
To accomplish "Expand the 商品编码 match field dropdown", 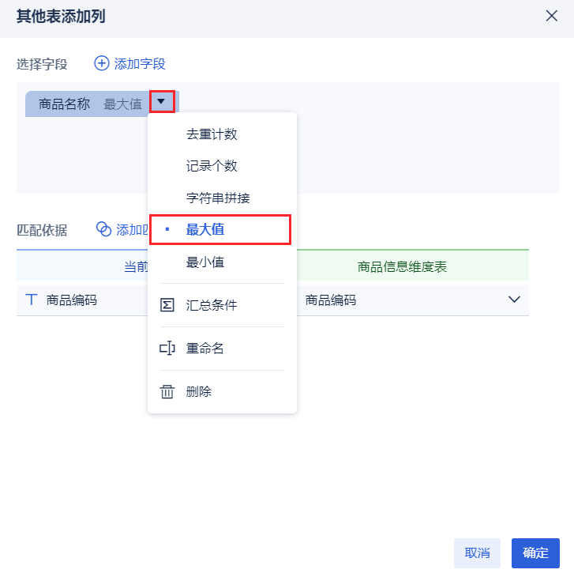I will point(514,300).
